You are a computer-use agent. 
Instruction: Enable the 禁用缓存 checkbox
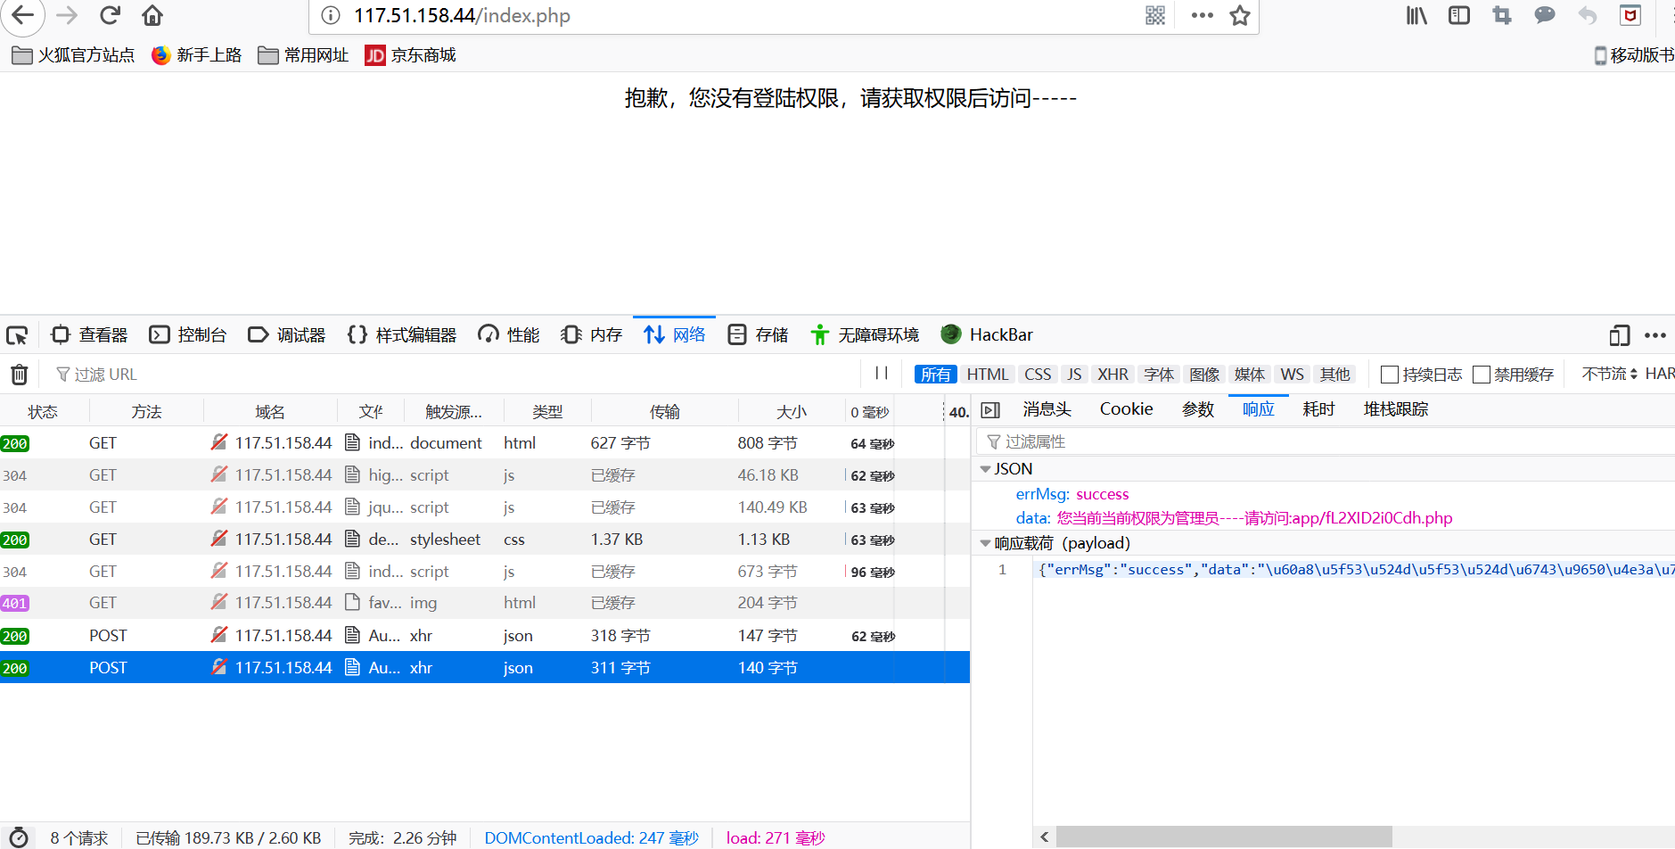point(1482,374)
